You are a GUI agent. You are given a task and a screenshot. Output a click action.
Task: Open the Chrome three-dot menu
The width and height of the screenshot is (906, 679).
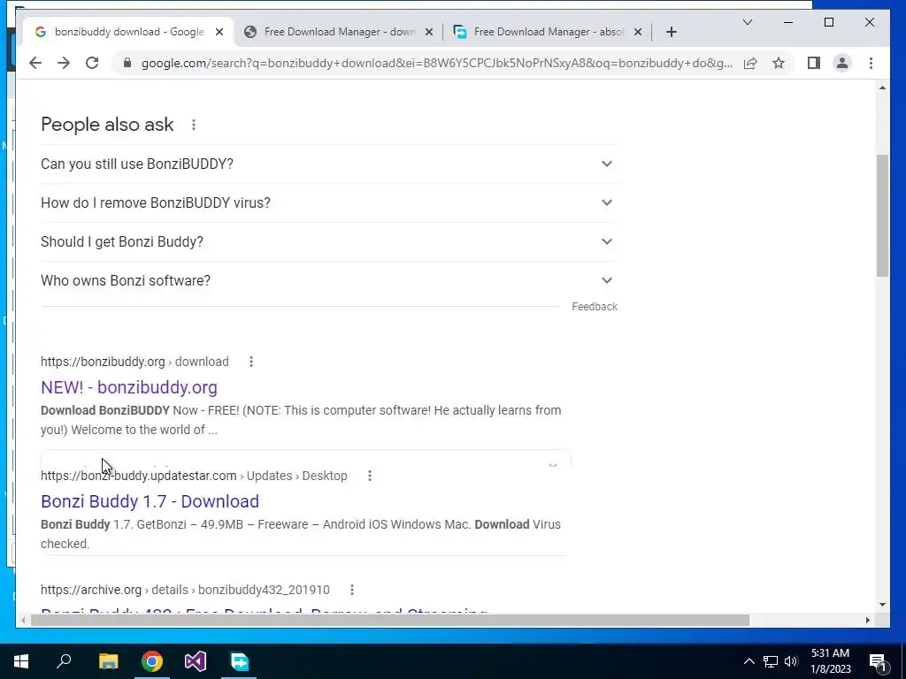coord(871,63)
